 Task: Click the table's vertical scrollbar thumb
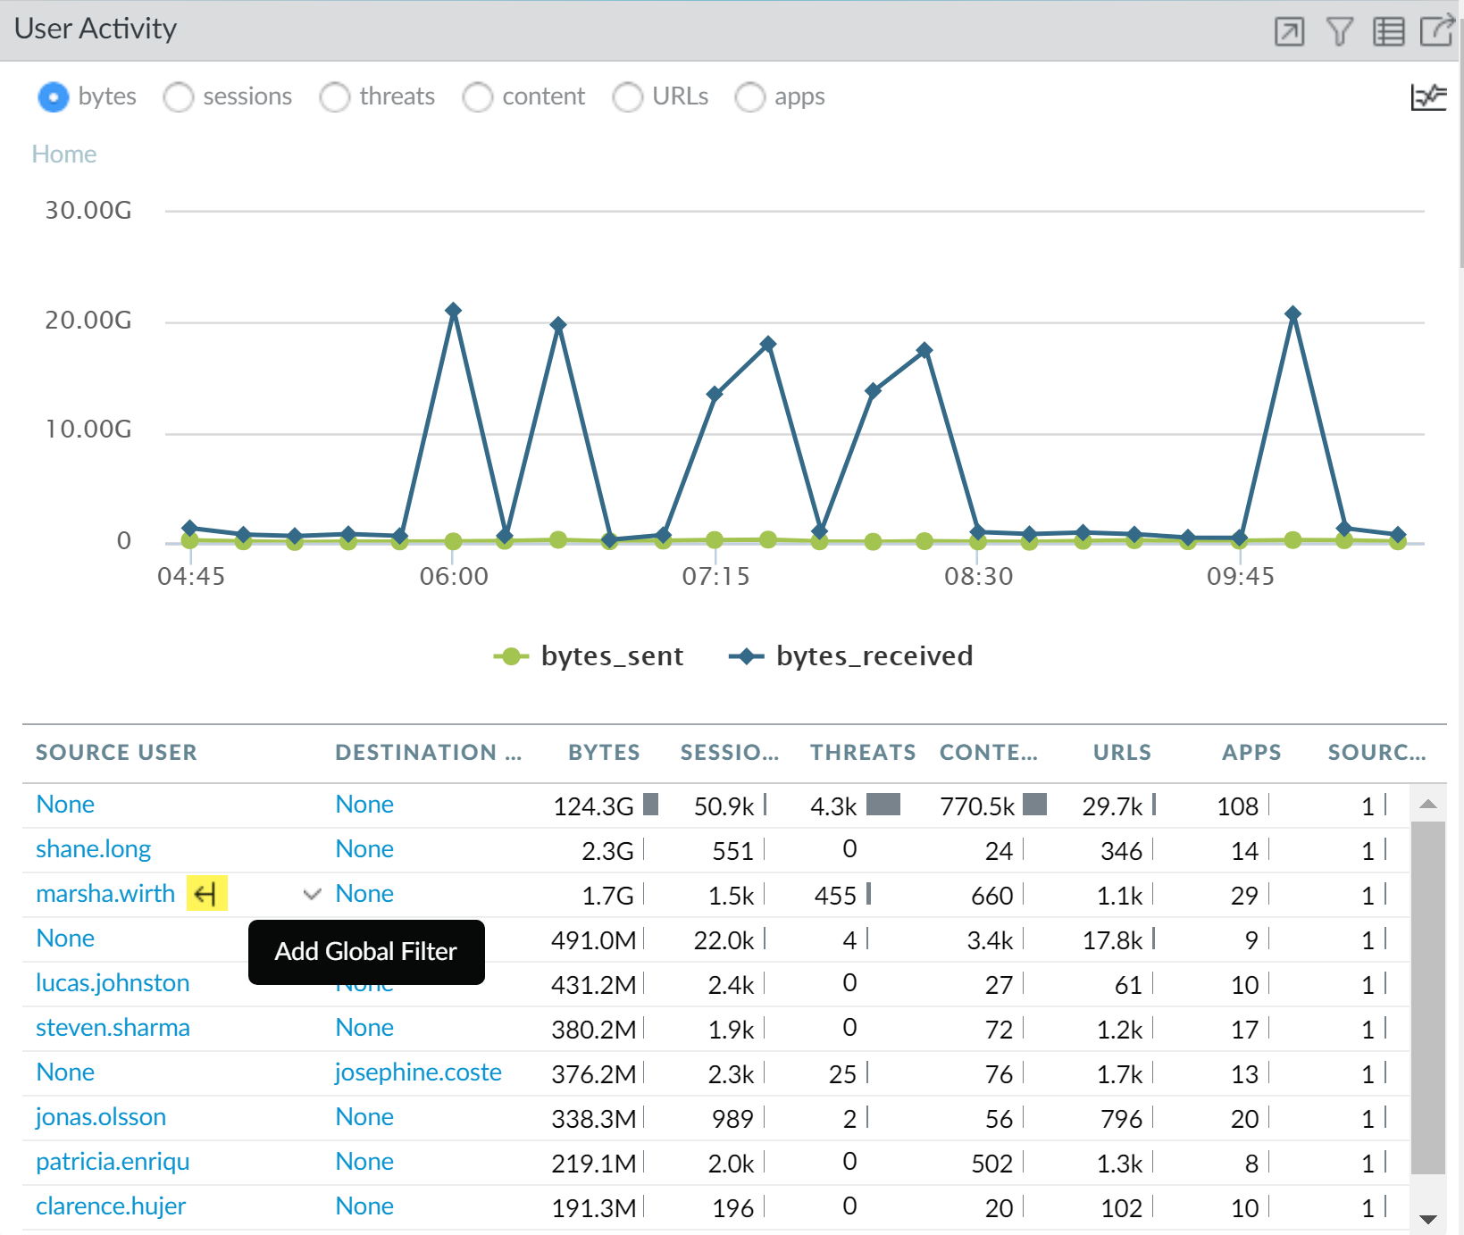[1427, 996]
